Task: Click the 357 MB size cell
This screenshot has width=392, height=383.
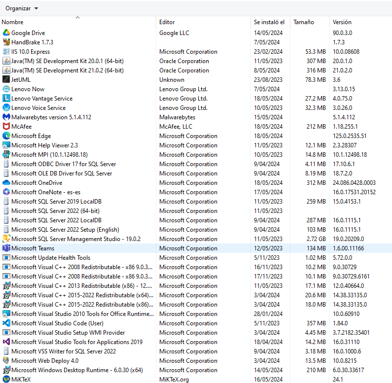Action: [316, 323]
